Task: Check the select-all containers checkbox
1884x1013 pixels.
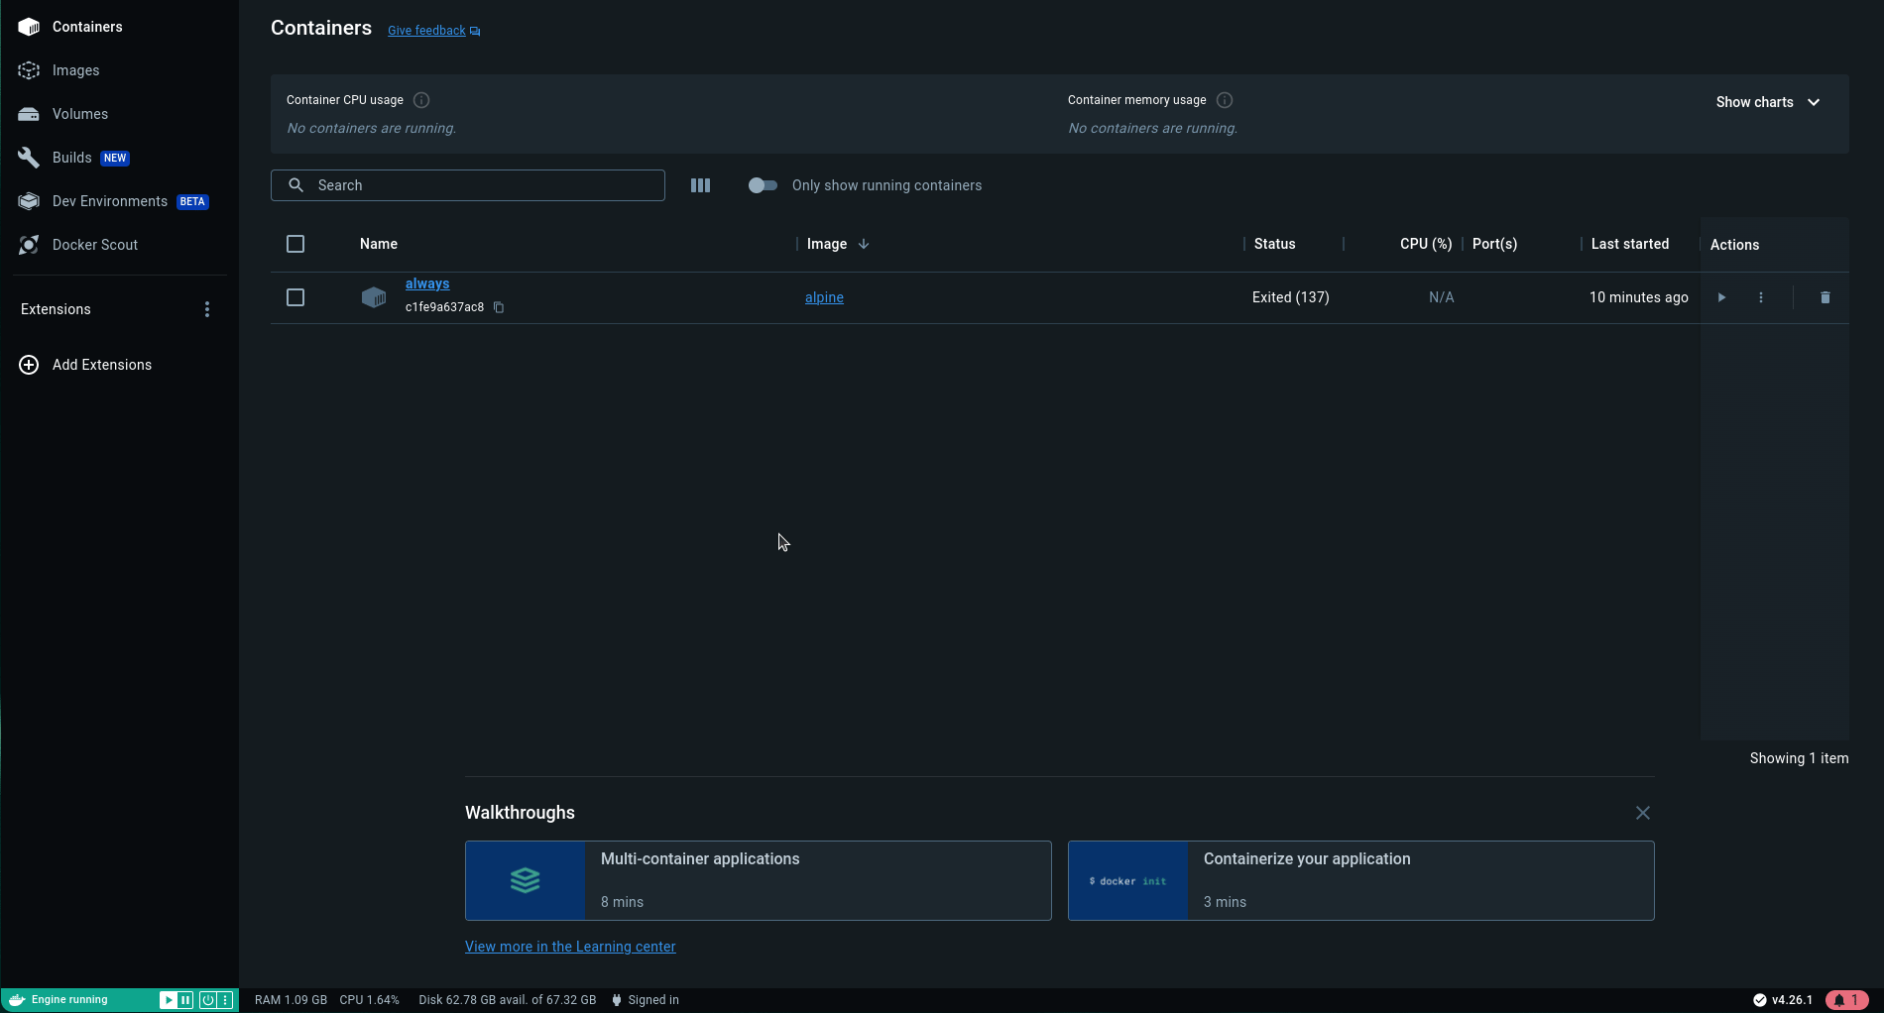Action: tap(295, 244)
